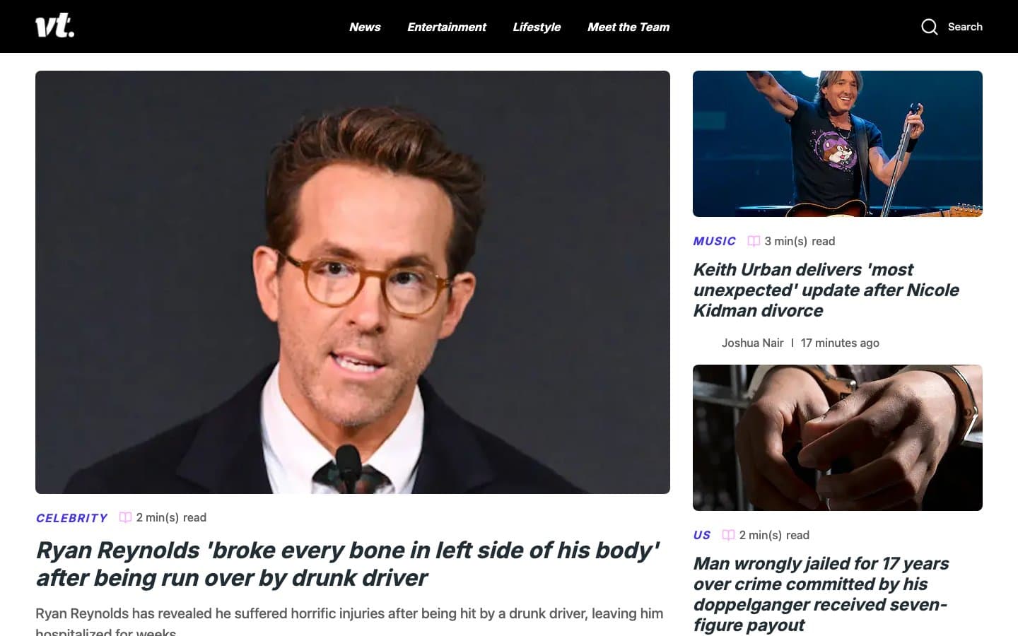The height and width of the screenshot is (636, 1018).
Task: Select the MUSIC category tag
Action: pos(714,241)
